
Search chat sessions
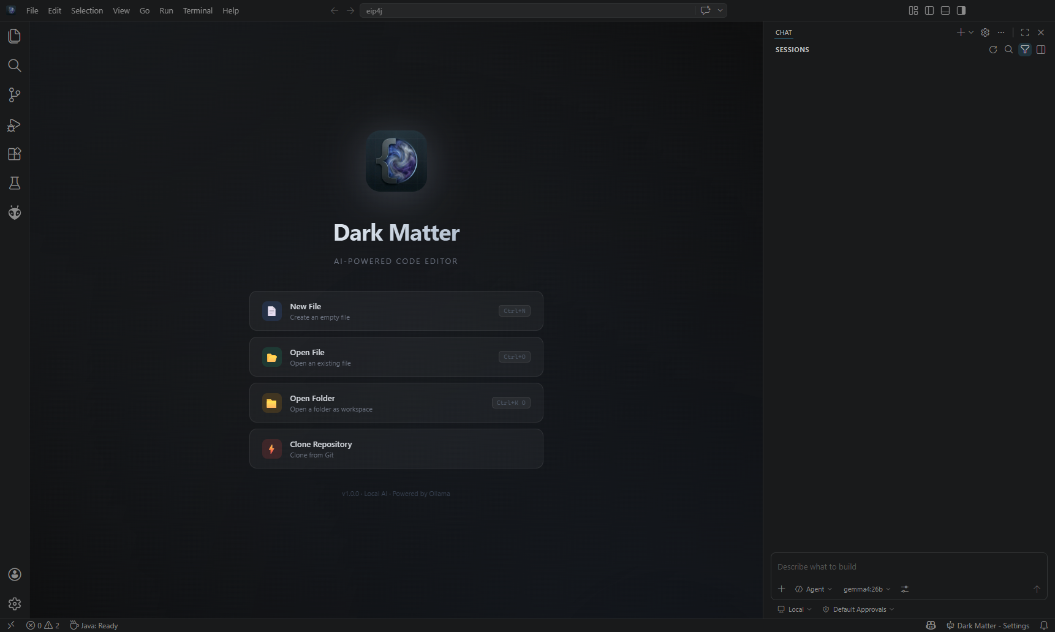click(1009, 50)
